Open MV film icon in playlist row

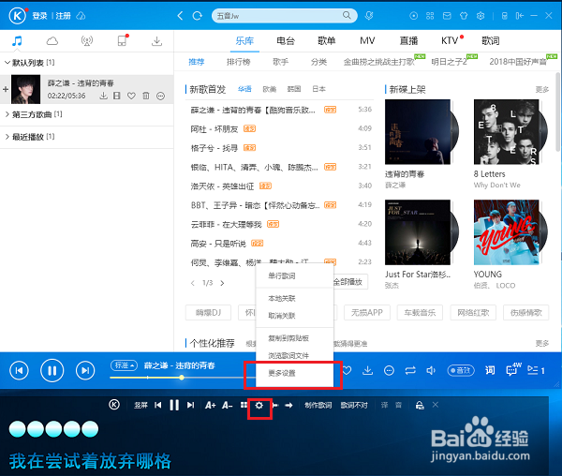pyautogui.click(x=117, y=96)
